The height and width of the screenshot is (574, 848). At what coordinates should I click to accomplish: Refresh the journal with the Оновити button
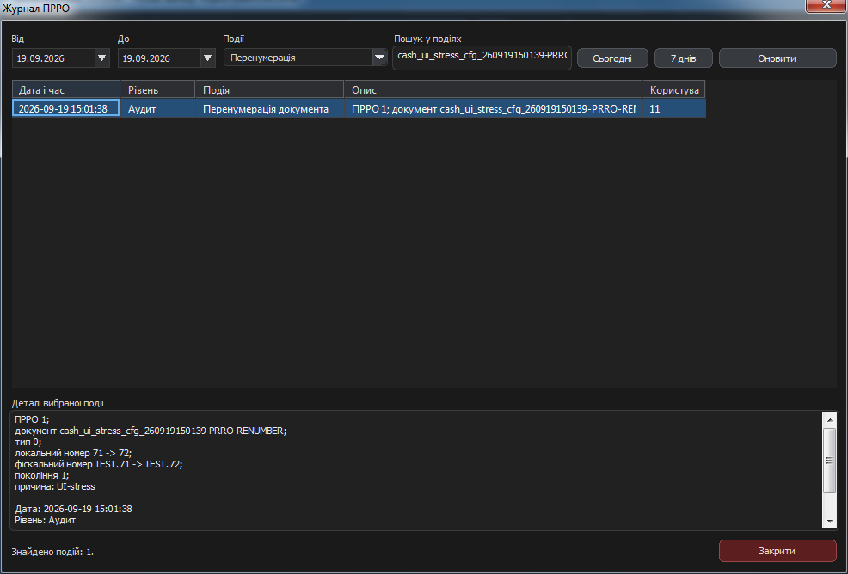click(x=777, y=58)
